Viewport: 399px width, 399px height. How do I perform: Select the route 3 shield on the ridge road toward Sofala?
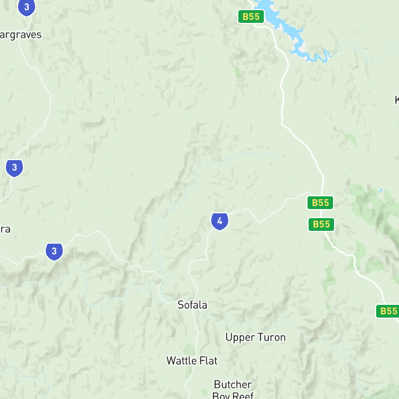point(54,252)
